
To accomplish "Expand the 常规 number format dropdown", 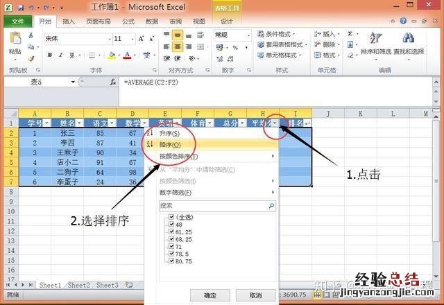I will coord(248,35).
